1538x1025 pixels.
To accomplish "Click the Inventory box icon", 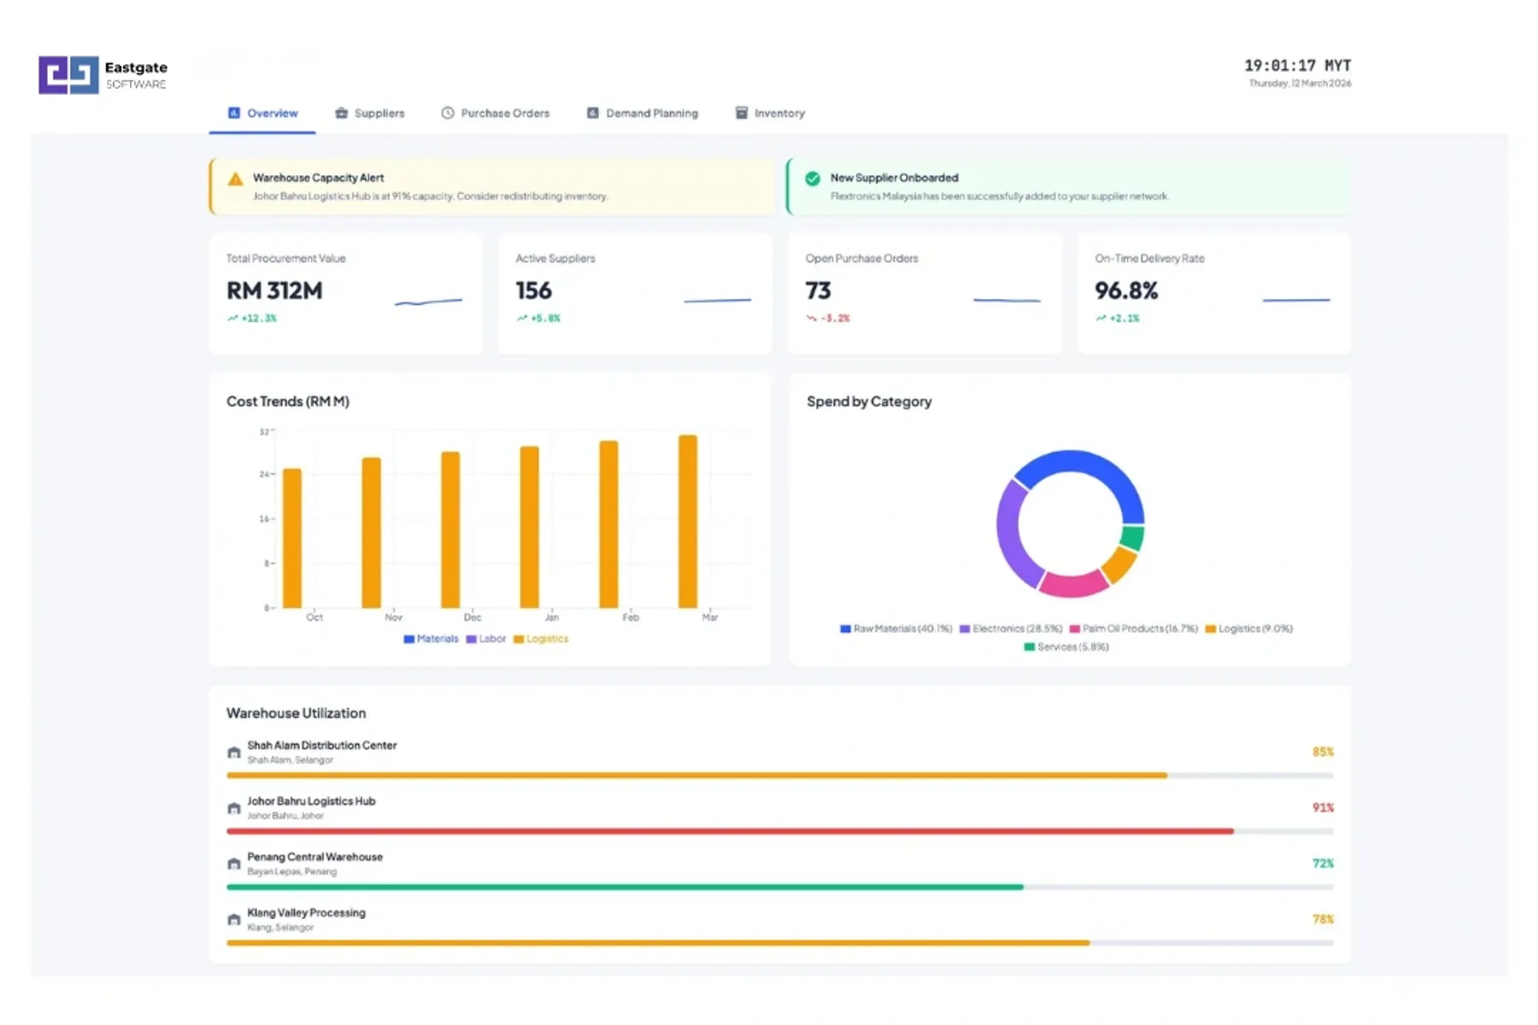I will coord(740,112).
